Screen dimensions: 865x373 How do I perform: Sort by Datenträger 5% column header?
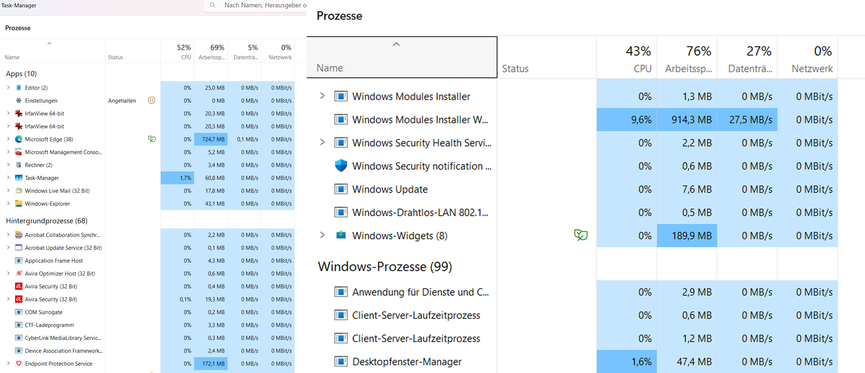pos(244,51)
